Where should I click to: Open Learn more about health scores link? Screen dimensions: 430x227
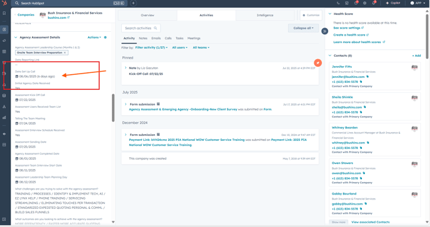[359, 42]
